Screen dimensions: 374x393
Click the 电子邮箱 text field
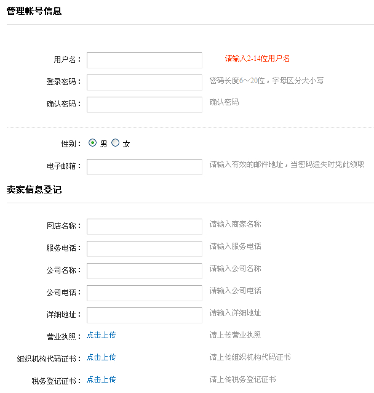click(x=144, y=167)
